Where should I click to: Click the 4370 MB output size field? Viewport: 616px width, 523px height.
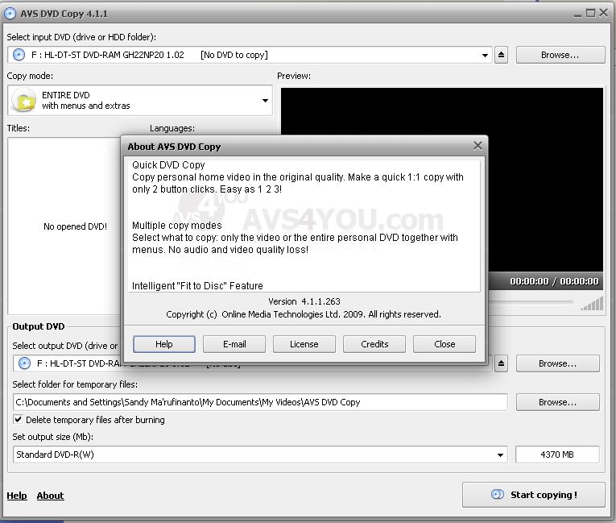point(557,455)
